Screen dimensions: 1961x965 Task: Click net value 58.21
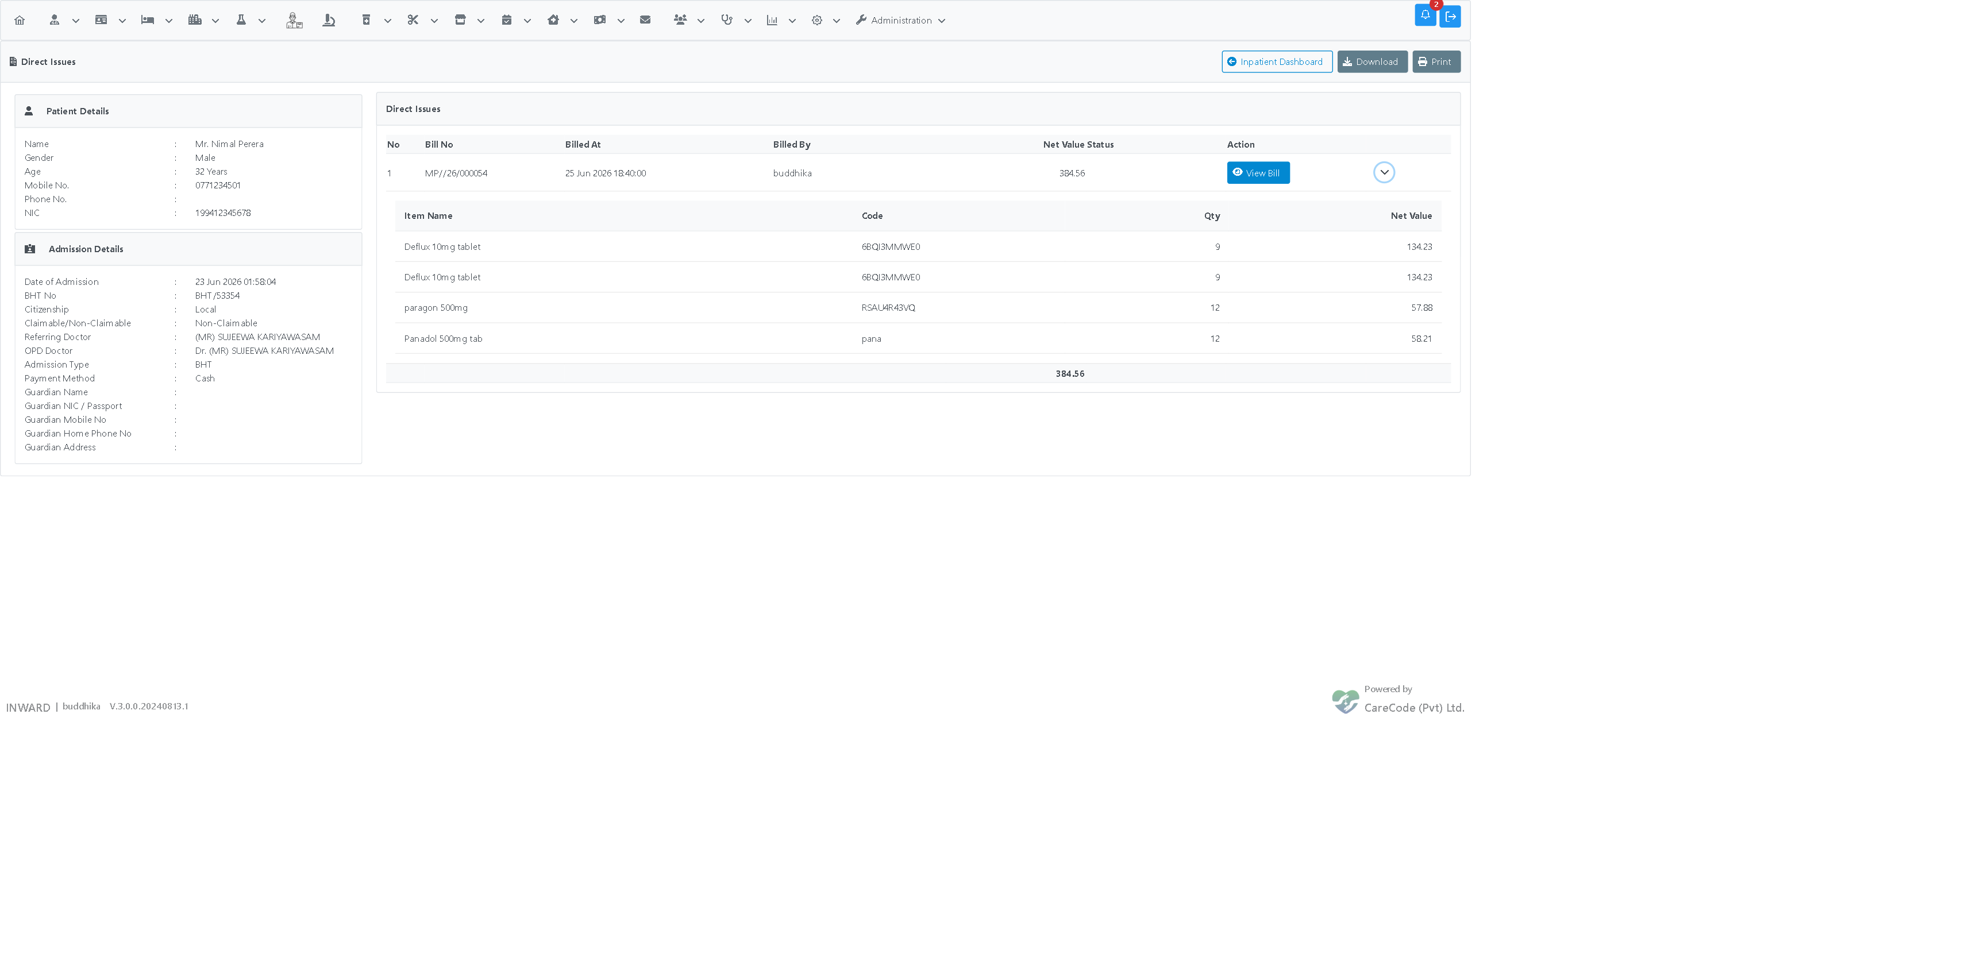click(x=1421, y=339)
